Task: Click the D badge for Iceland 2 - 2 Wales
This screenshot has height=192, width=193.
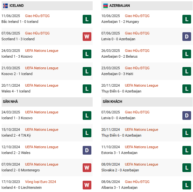Action: [87, 150]
